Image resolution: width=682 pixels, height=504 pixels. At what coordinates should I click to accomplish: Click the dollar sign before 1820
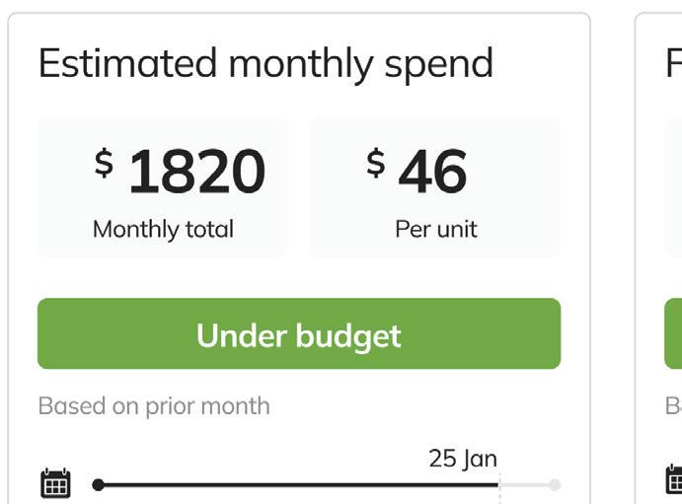pyautogui.click(x=104, y=162)
